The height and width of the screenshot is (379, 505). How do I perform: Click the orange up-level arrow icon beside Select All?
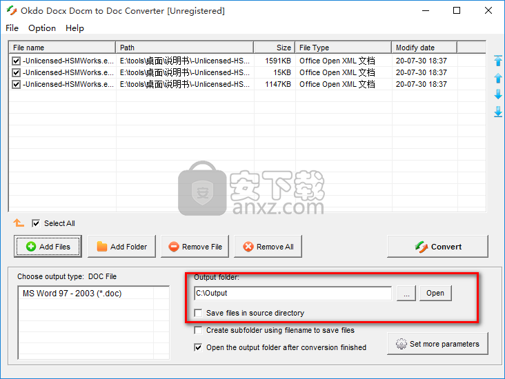tap(19, 223)
